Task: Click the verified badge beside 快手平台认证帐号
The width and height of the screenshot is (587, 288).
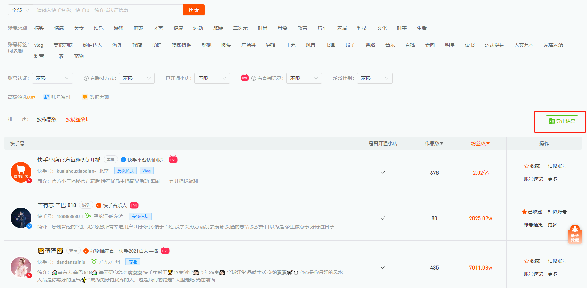Action: point(123,160)
